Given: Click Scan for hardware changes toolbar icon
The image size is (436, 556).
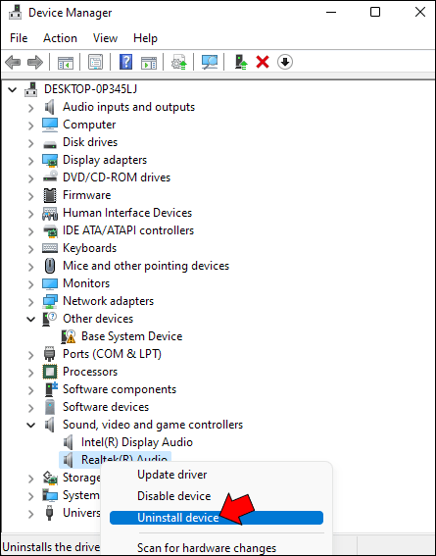Looking at the screenshot, I should [x=210, y=63].
